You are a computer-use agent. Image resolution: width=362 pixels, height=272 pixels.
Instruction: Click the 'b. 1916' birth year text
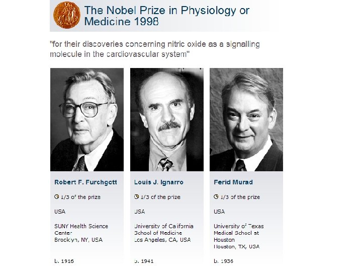coord(64,261)
